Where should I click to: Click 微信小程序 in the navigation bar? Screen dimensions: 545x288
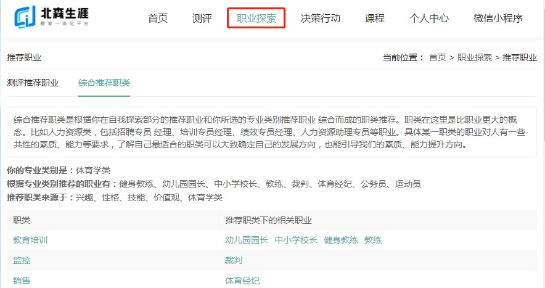(x=498, y=18)
